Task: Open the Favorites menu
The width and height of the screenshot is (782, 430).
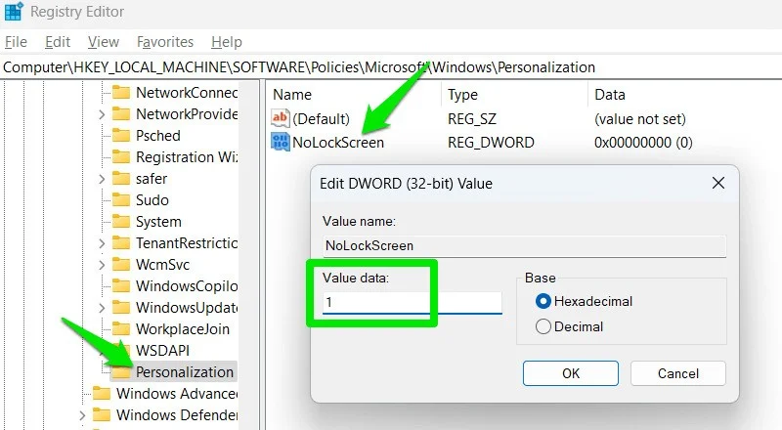Action: (x=165, y=42)
